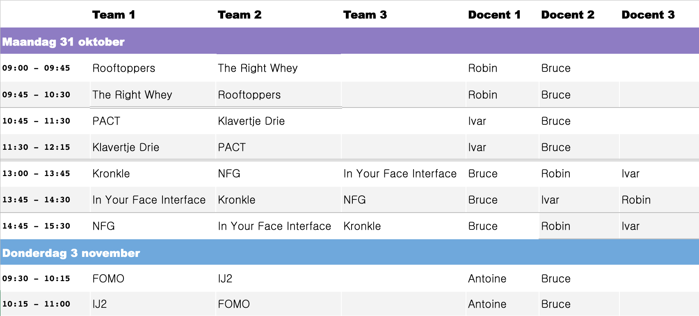This screenshot has width=699, height=316.
Task: Click The Right Whey in 09:45 row
Action: point(132,95)
